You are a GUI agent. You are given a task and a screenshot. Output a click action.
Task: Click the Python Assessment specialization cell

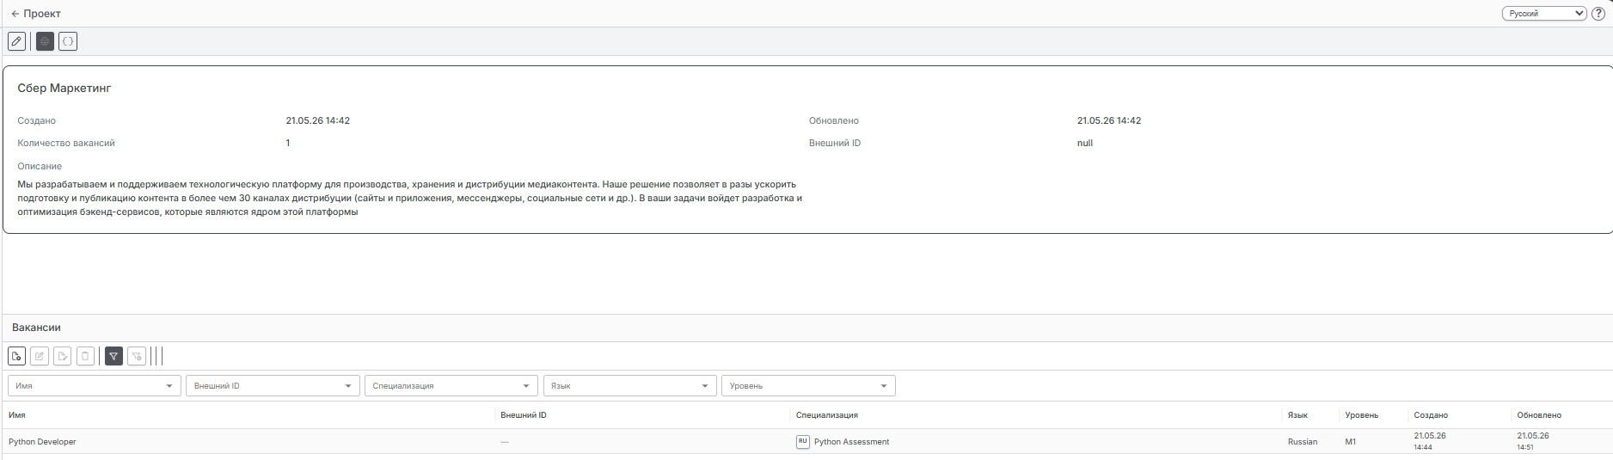click(x=852, y=442)
